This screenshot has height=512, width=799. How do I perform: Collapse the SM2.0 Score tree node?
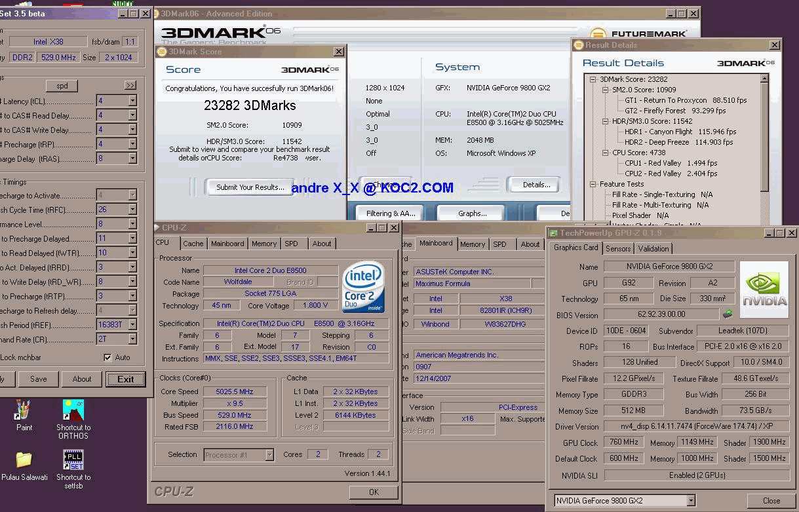coord(606,90)
